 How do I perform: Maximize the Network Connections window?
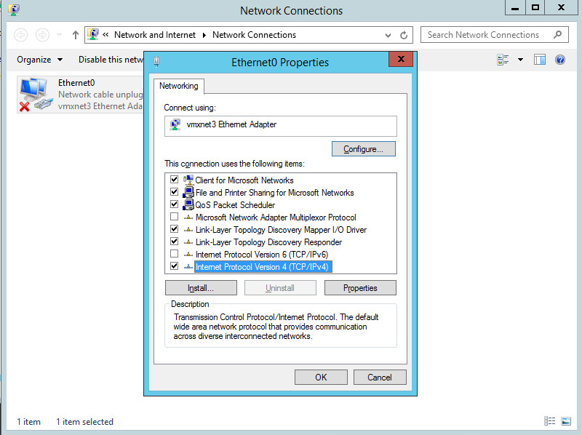535,7
